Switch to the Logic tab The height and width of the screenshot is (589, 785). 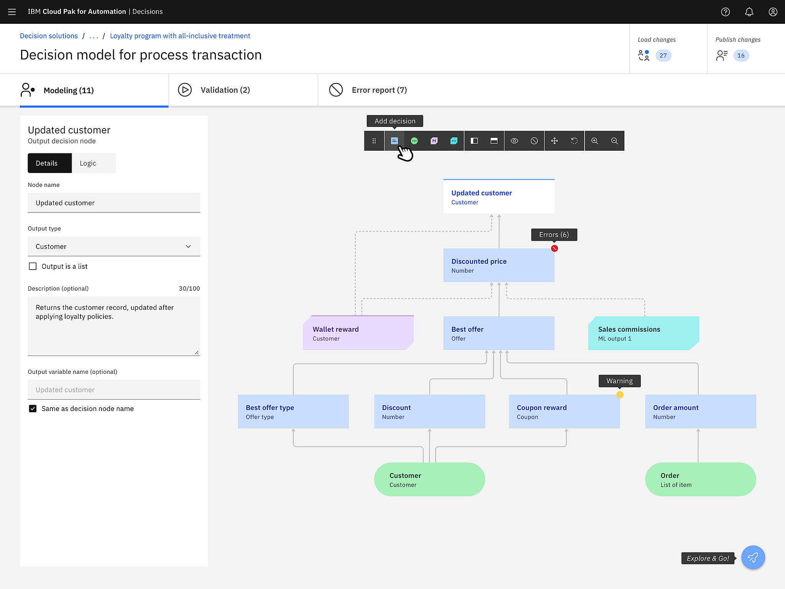pyautogui.click(x=94, y=163)
